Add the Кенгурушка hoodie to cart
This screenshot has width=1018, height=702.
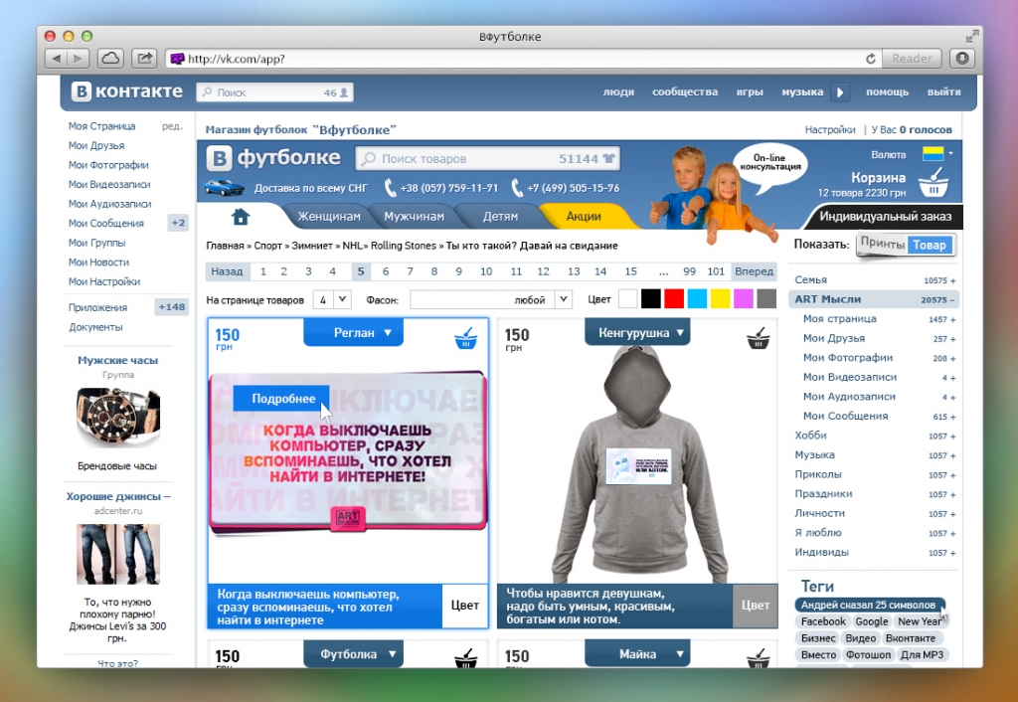pos(758,338)
